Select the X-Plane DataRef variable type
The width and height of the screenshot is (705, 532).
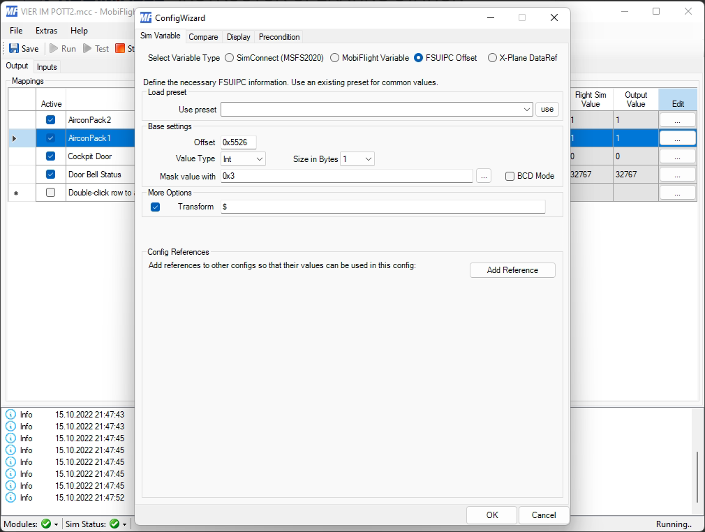pos(492,58)
